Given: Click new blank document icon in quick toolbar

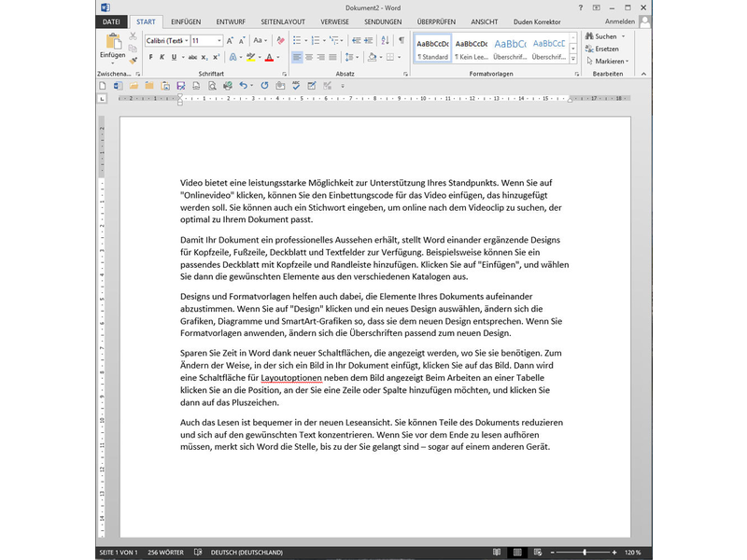Looking at the screenshot, I should [x=103, y=86].
